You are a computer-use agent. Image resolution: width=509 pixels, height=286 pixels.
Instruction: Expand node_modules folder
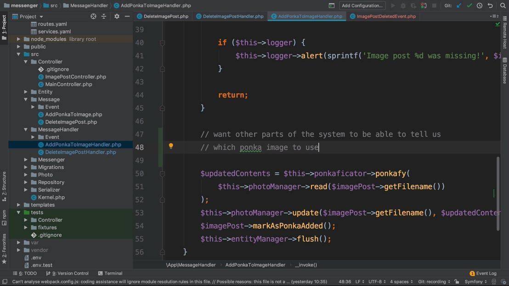click(x=18, y=39)
